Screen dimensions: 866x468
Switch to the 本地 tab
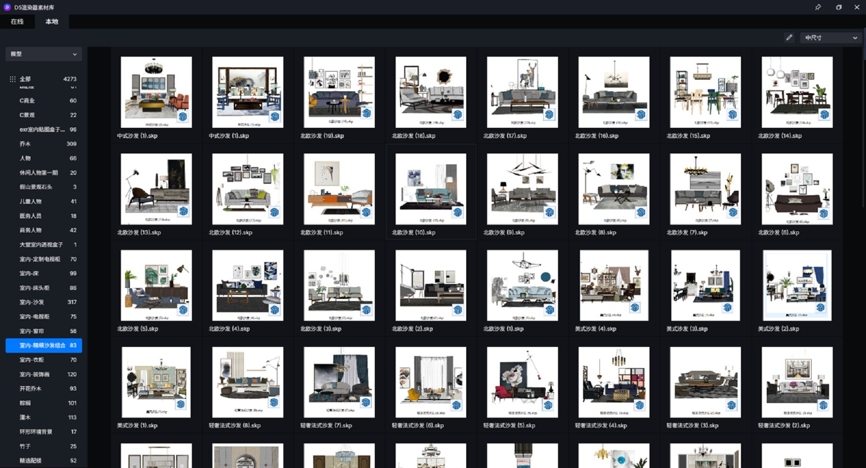point(52,22)
